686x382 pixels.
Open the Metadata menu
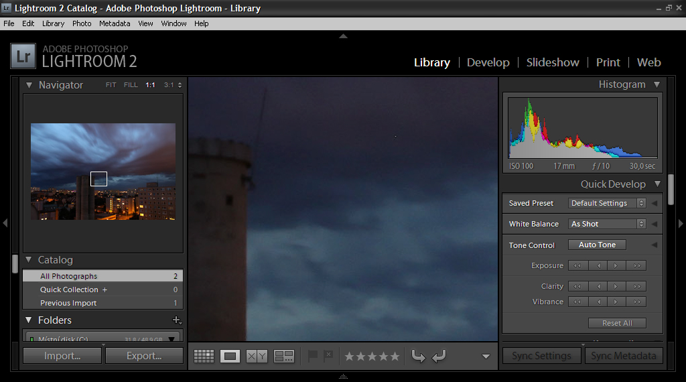[115, 23]
